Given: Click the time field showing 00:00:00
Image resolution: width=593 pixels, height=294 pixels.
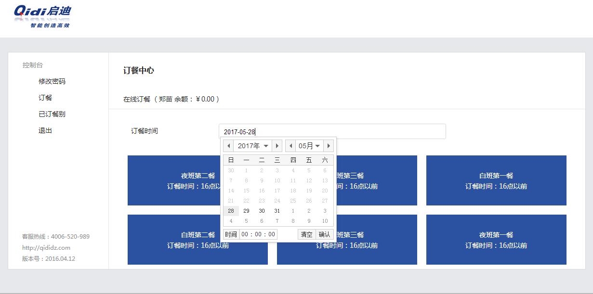Looking at the screenshot, I should [x=258, y=234].
